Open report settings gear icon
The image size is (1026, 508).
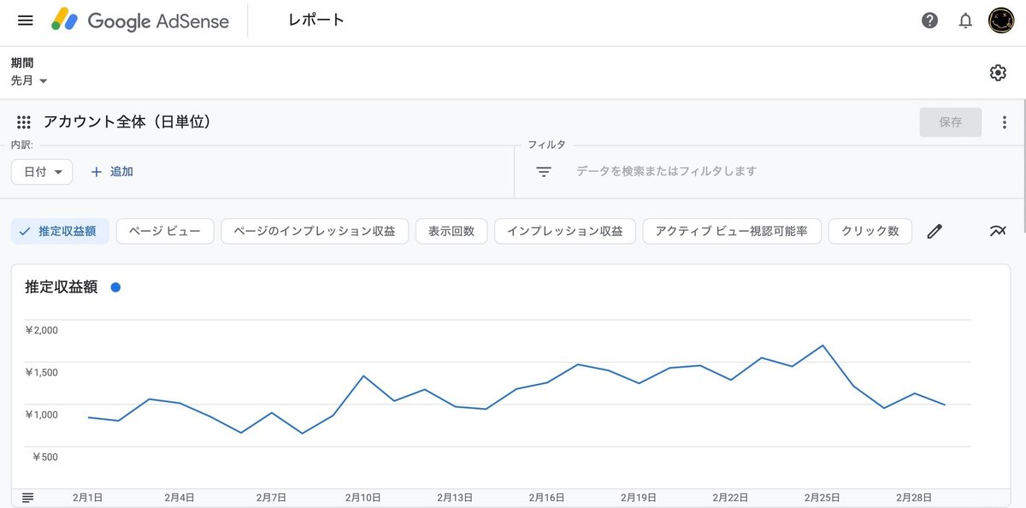coord(998,73)
